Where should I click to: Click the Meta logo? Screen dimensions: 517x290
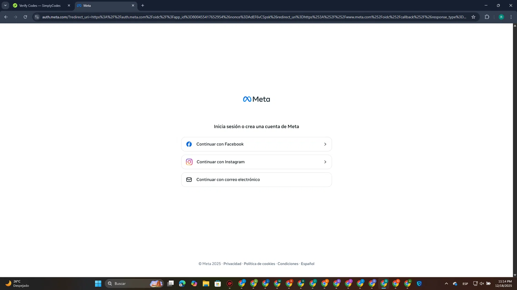256,99
